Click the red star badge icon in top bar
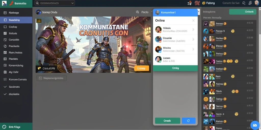This screenshot has width=261, height=130. click(197, 3)
